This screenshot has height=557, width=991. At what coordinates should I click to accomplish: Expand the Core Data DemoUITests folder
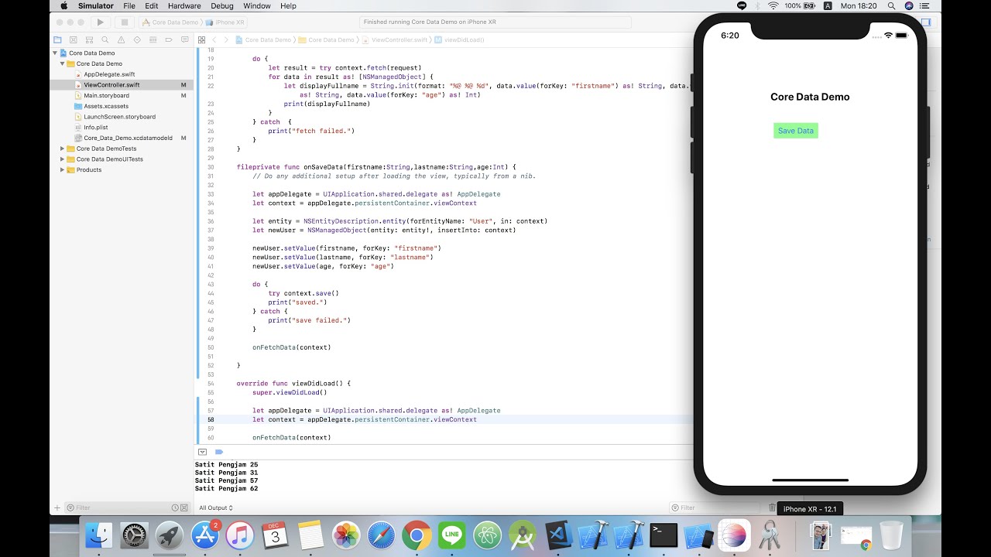tap(63, 159)
